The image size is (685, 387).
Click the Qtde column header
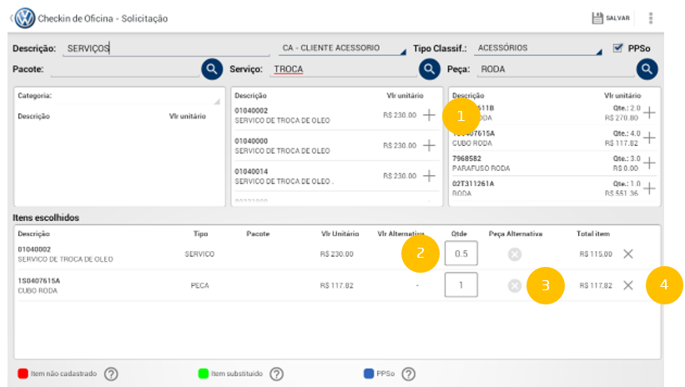pyautogui.click(x=459, y=234)
